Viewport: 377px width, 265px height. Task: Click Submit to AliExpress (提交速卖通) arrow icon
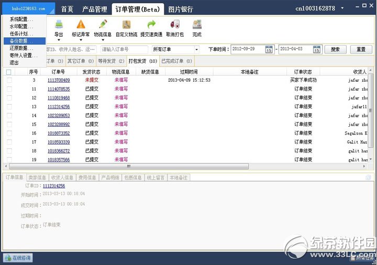[151, 24]
